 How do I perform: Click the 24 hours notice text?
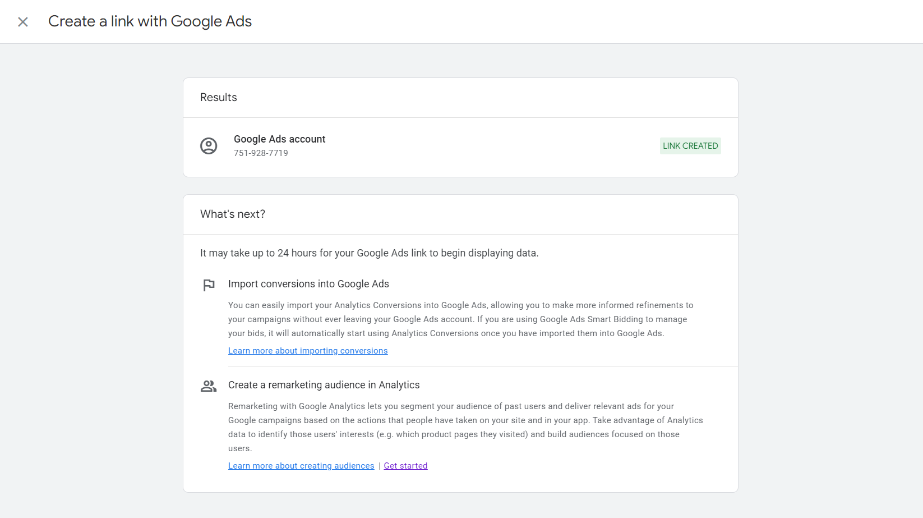coord(369,253)
